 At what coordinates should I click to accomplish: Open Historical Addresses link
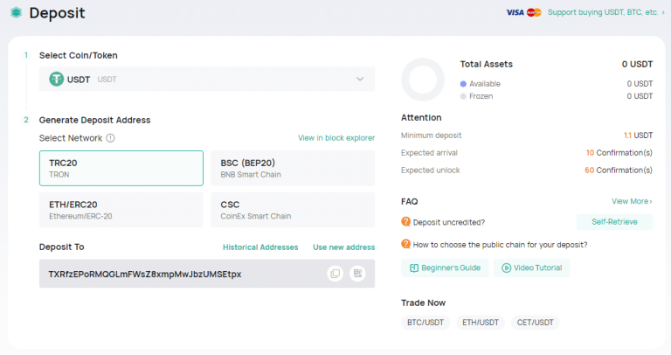pyautogui.click(x=260, y=247)
